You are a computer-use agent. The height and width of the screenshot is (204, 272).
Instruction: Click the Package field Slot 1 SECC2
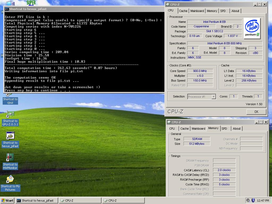point(214,31)
